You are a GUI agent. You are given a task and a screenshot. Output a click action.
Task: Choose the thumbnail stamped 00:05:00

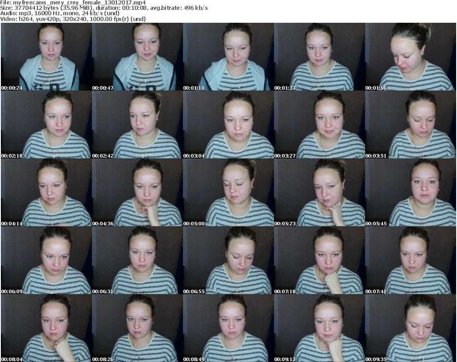(x=228, y=193)
